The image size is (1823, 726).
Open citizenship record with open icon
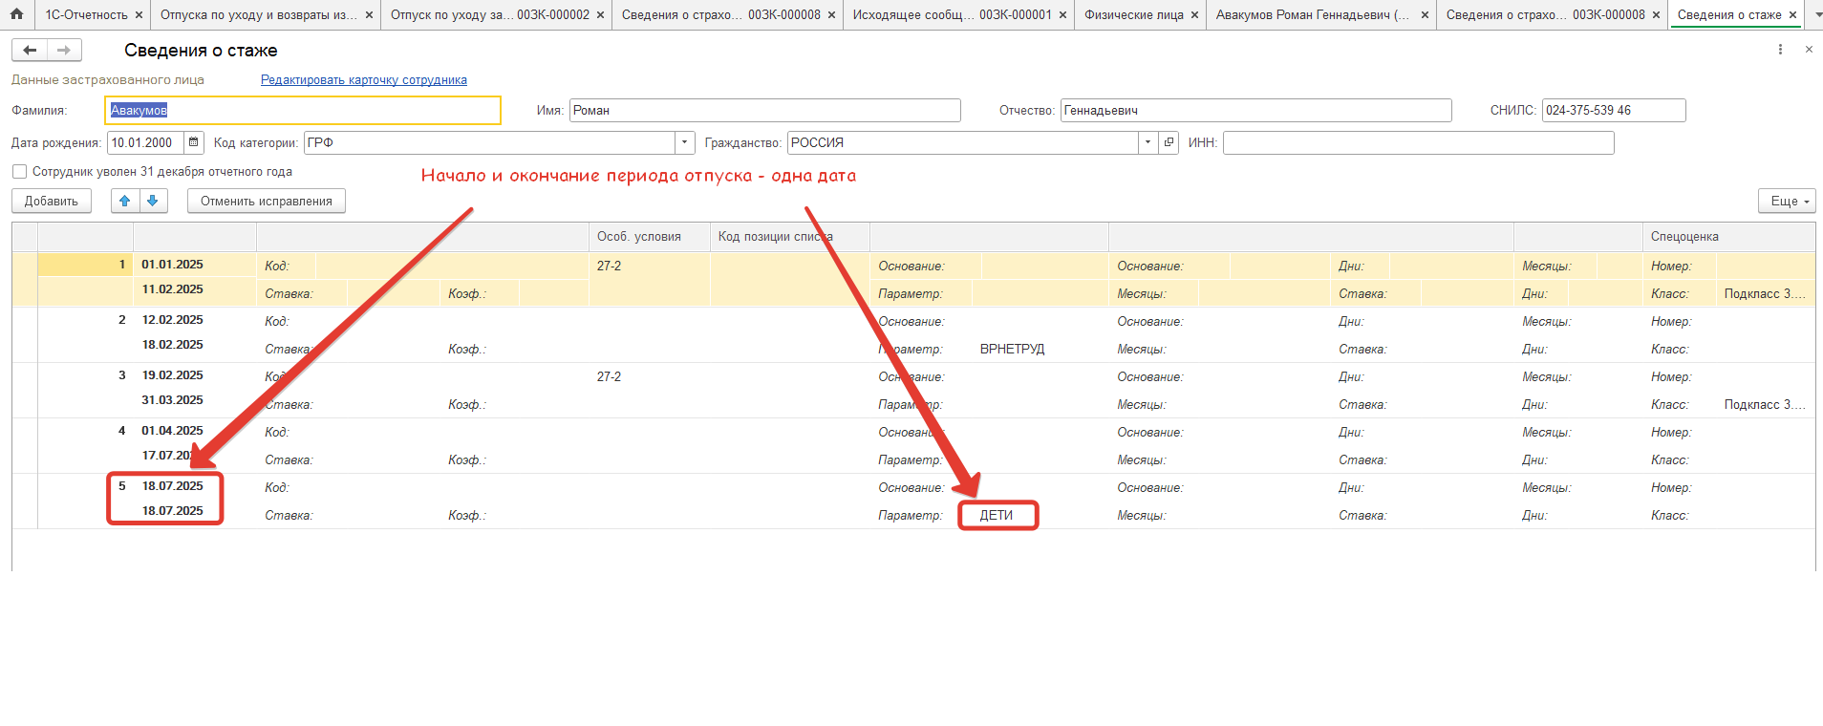[1169, 142]
